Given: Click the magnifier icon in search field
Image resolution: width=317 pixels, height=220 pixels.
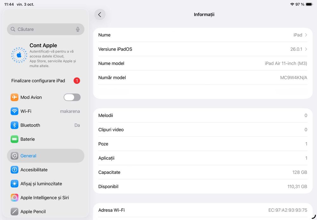Looking at the screenshot, I should [13, 29].
